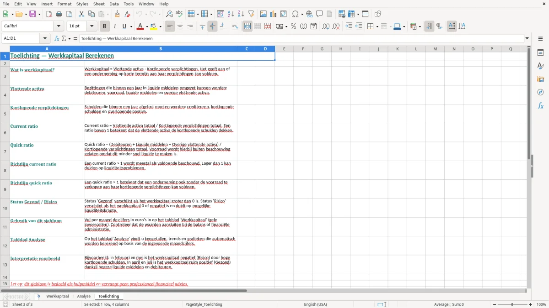Sort descending
This screenshot has width=549, height=308.
pyautogui.click(x=241, y=14)
